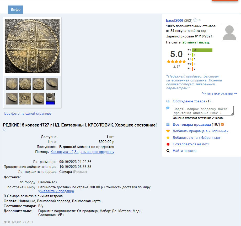Open 'Как покупать?' help link

pyautogui.click(x=62, y=152)
